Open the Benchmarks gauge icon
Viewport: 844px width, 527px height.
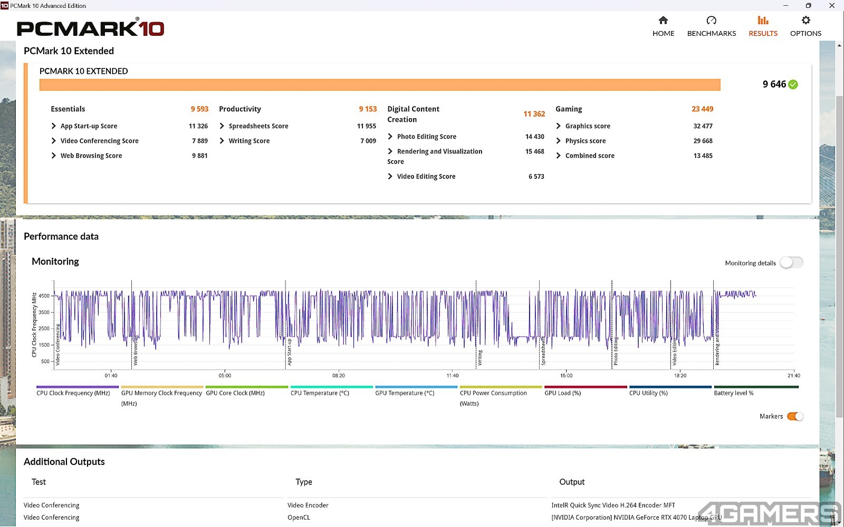pos(711,20)
